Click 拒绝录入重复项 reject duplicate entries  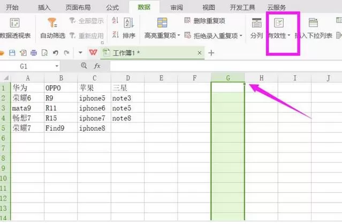coord(211,35)
